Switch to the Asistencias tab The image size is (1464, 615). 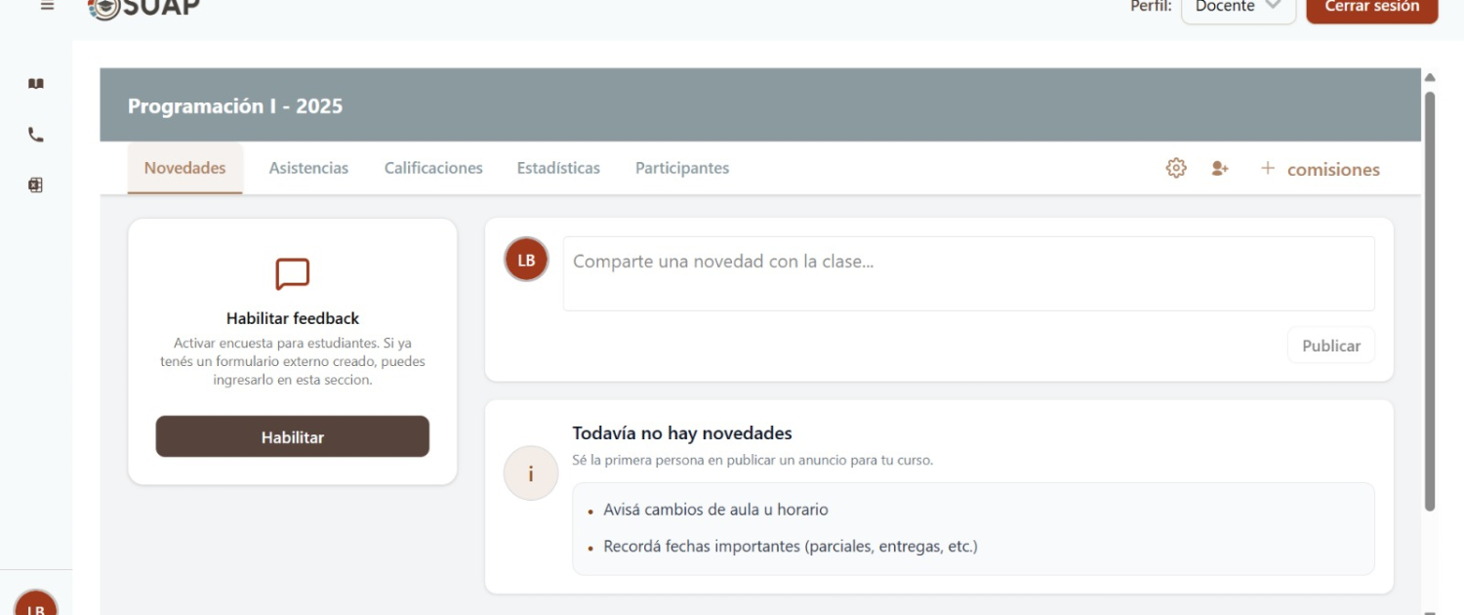click(308, 168)
